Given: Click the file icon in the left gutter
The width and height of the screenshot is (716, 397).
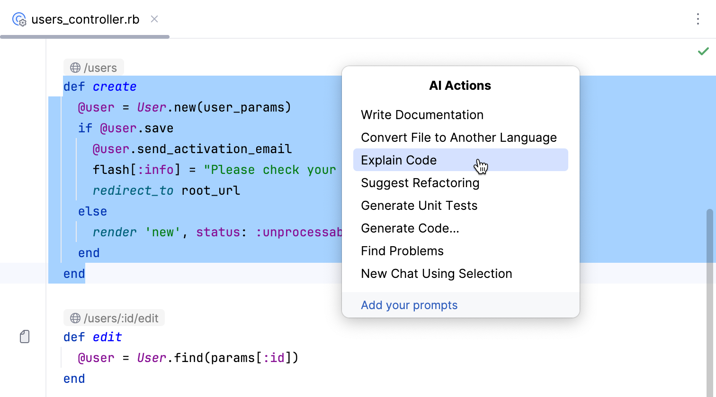Looking at the screenshot, I should pyautogui.click(x=24, y=337).
